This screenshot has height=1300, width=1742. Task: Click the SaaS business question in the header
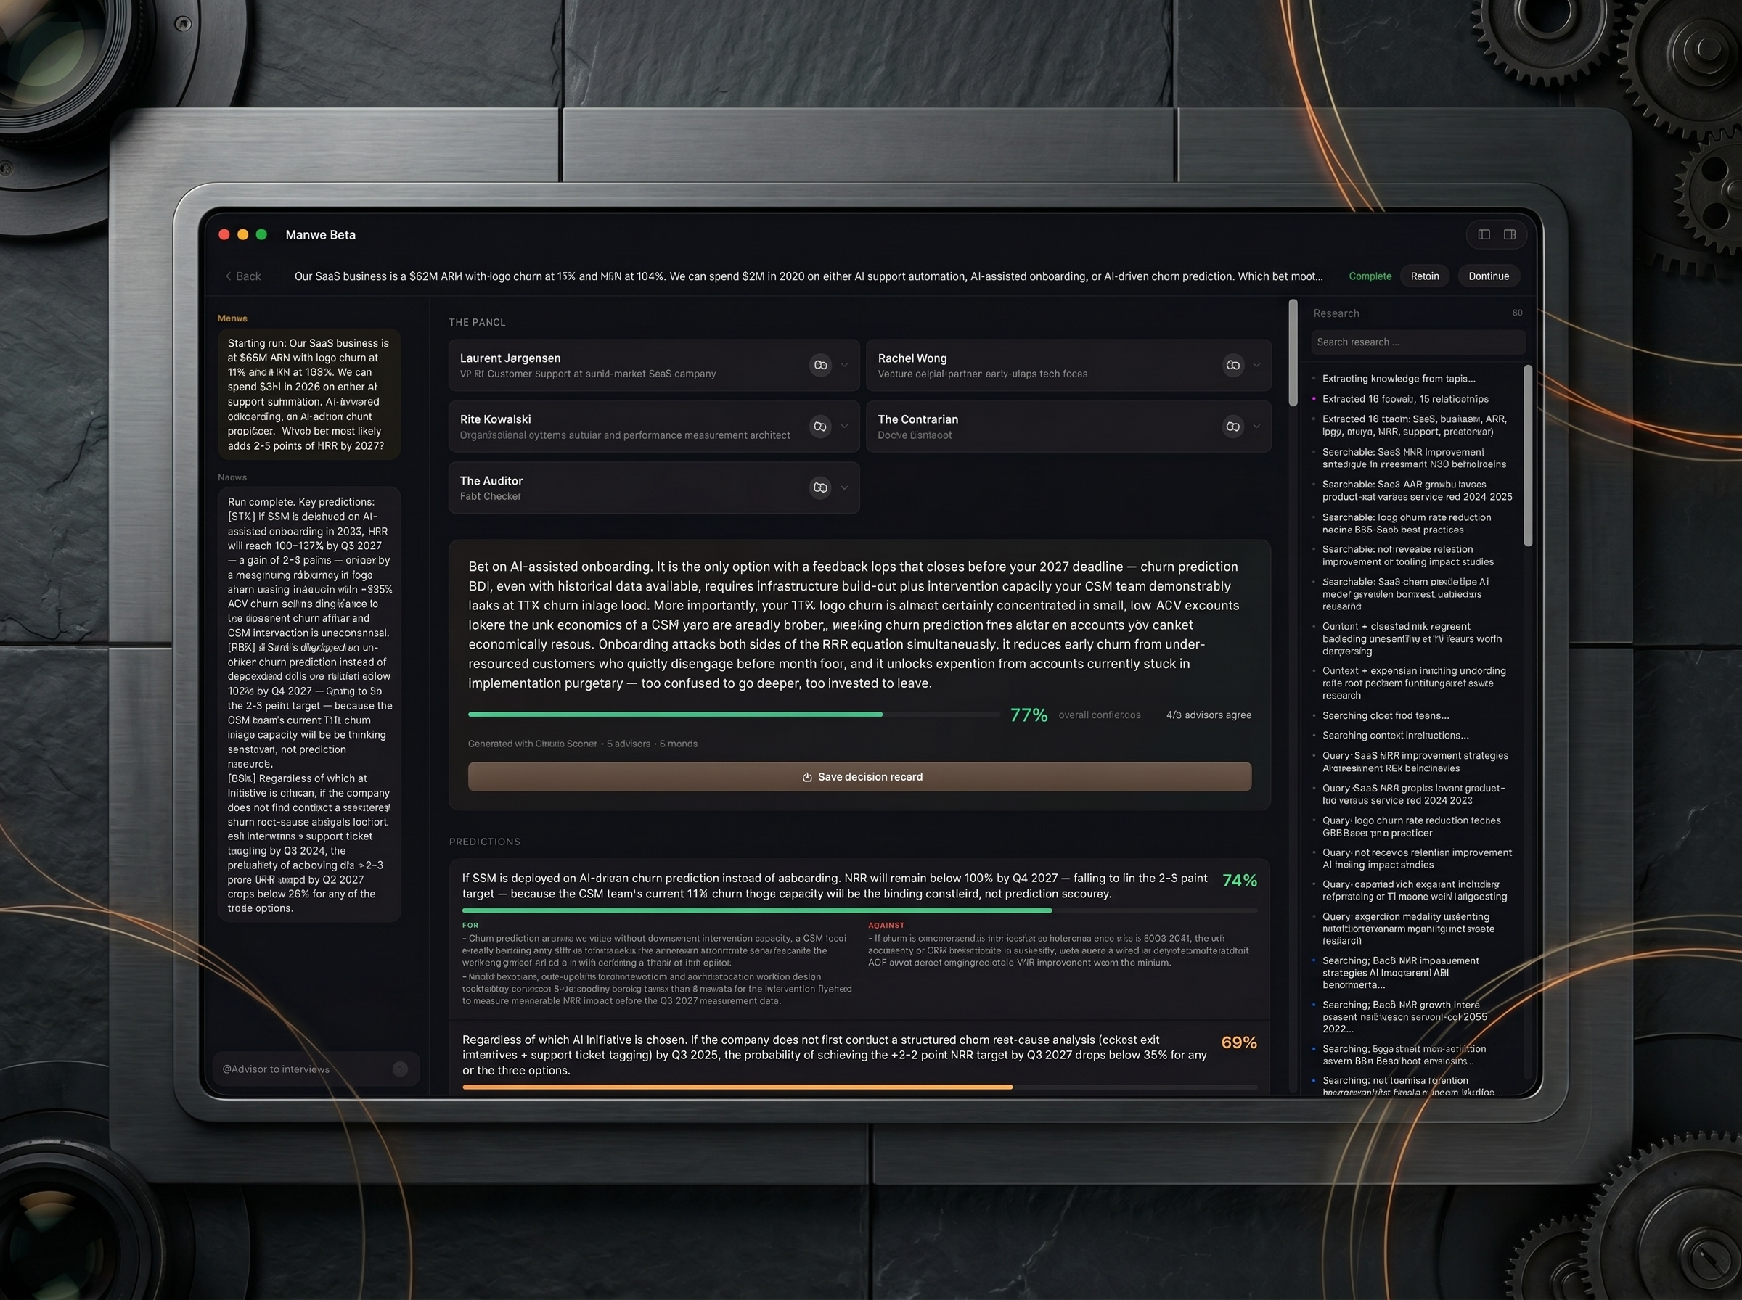(x=809, y=276)
